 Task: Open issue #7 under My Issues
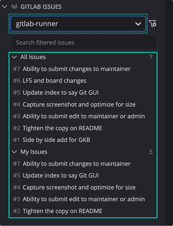point(76,164)
